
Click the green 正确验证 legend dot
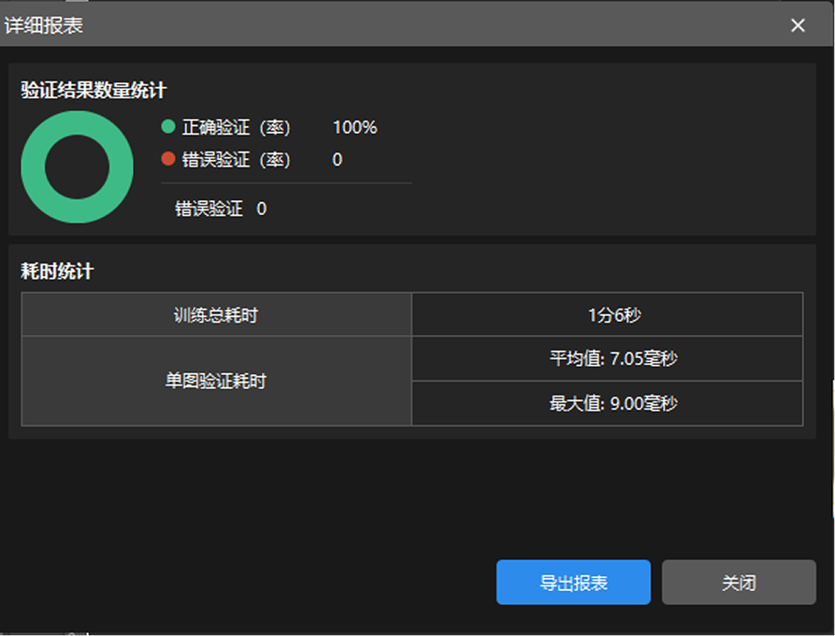pos(168,127)
